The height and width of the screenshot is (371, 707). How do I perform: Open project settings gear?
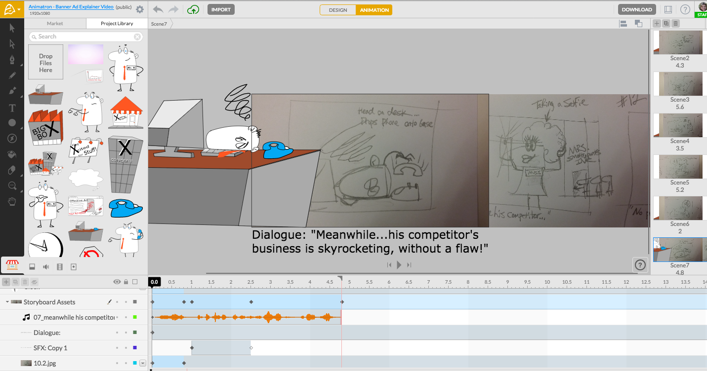tap(140, 9)
